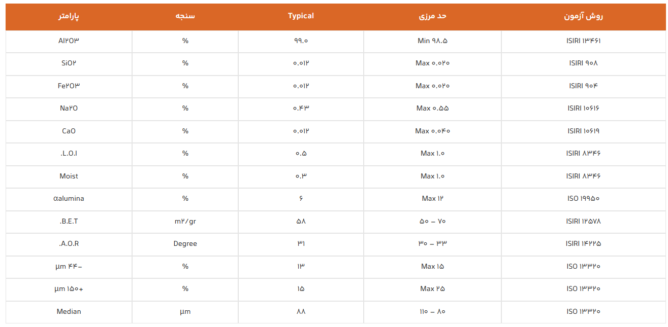
Task: Select the SiO2 parameter cell
Action: (x=69, y=63)
